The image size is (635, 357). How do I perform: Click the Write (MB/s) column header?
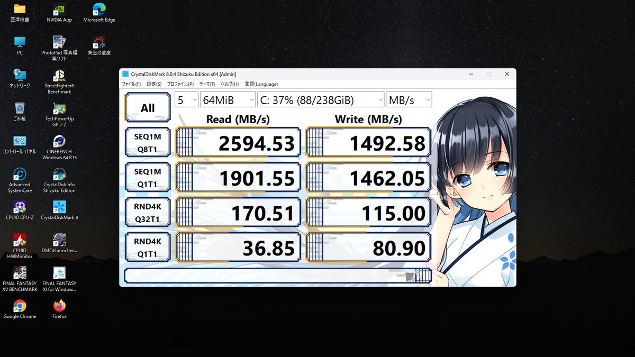point(368,119)
